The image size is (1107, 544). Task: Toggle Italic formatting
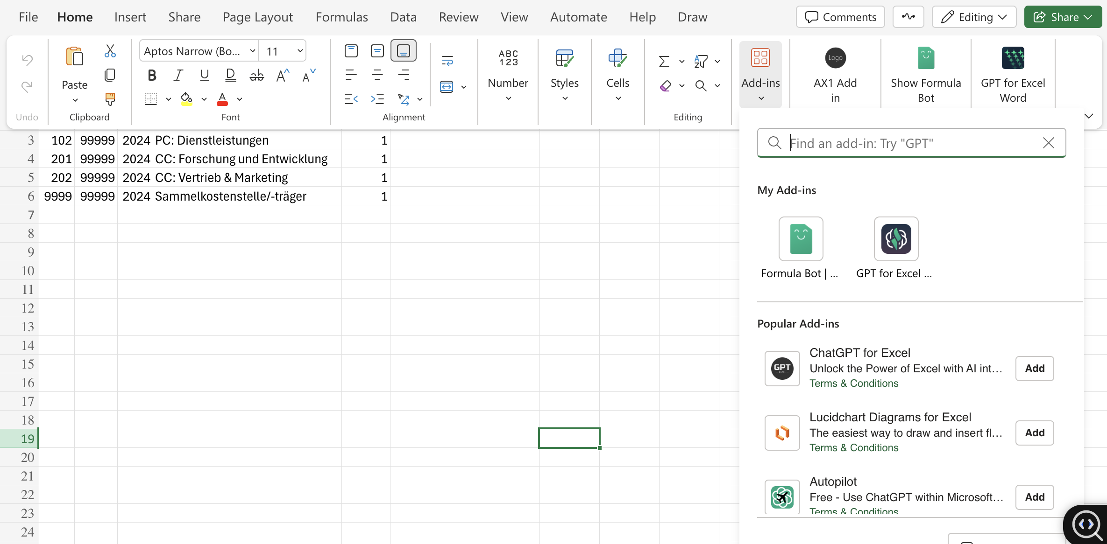coord(178,75)
